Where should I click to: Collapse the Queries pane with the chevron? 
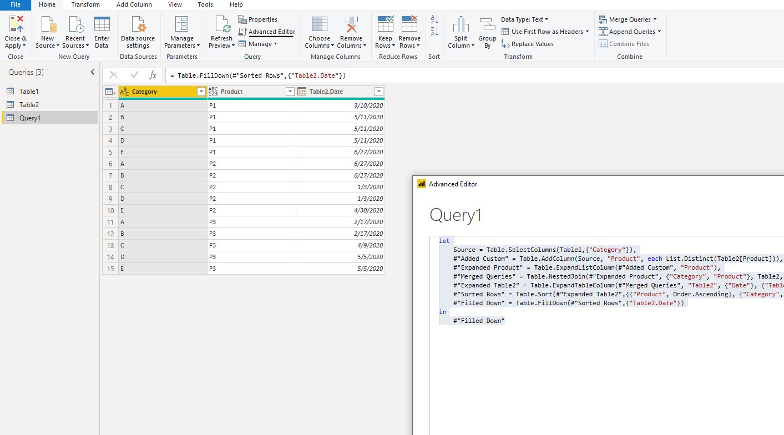(x=92, y=72)
